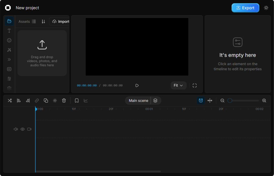Split clip with the scissors tool
Screen dimensions: 274x176
tap(10, 101)
